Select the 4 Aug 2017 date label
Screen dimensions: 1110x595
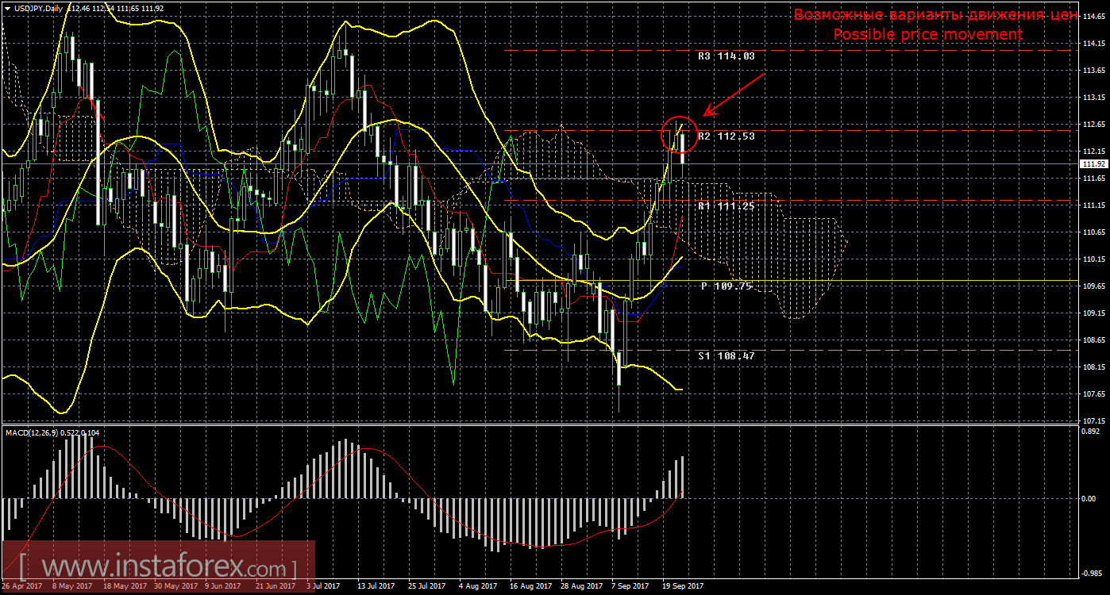478,586
